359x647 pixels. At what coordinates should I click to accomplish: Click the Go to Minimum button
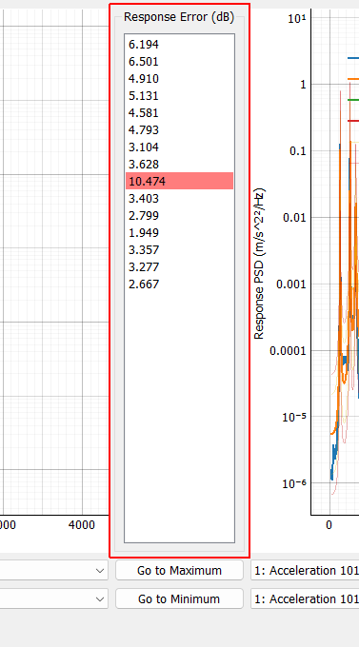point(179,598)
